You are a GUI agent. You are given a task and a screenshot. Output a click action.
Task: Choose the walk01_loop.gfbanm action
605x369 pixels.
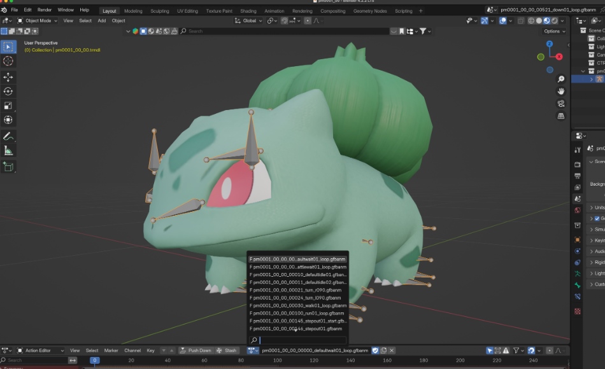point(298,305)
